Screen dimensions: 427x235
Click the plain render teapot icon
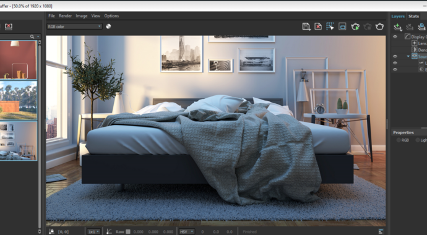(x=379, y=27)
